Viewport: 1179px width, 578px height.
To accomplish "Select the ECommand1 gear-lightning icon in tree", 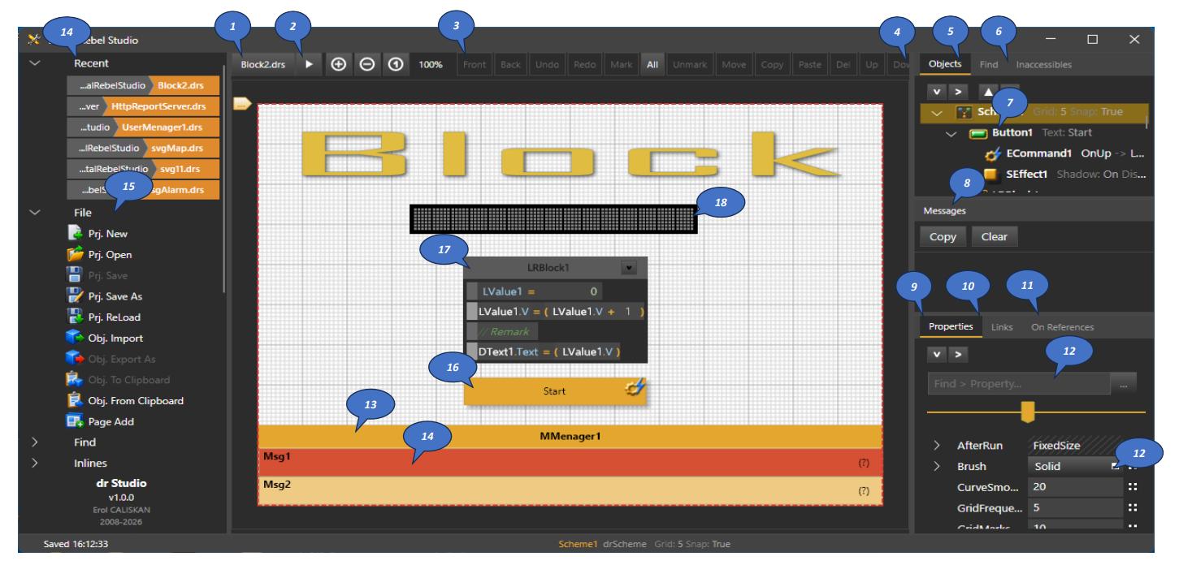I will (x=991, y=153).
